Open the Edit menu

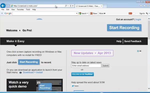click(8, 9)
